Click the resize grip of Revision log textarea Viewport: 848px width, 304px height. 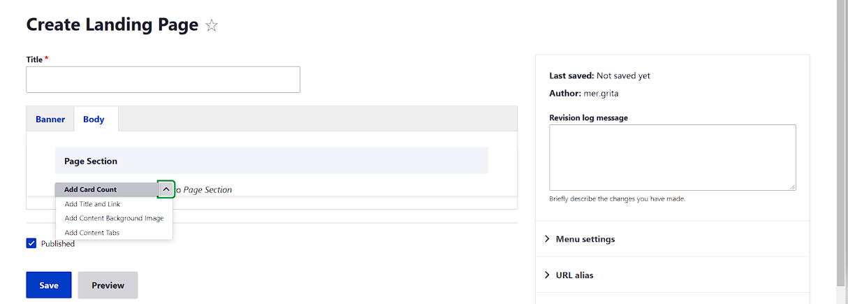point(792,187)
